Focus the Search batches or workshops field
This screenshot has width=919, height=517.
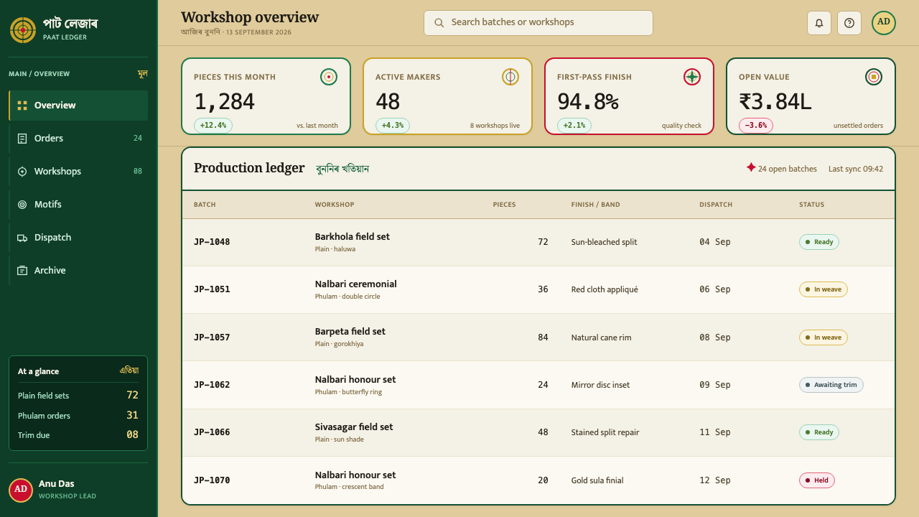click(x=538, y=23)
